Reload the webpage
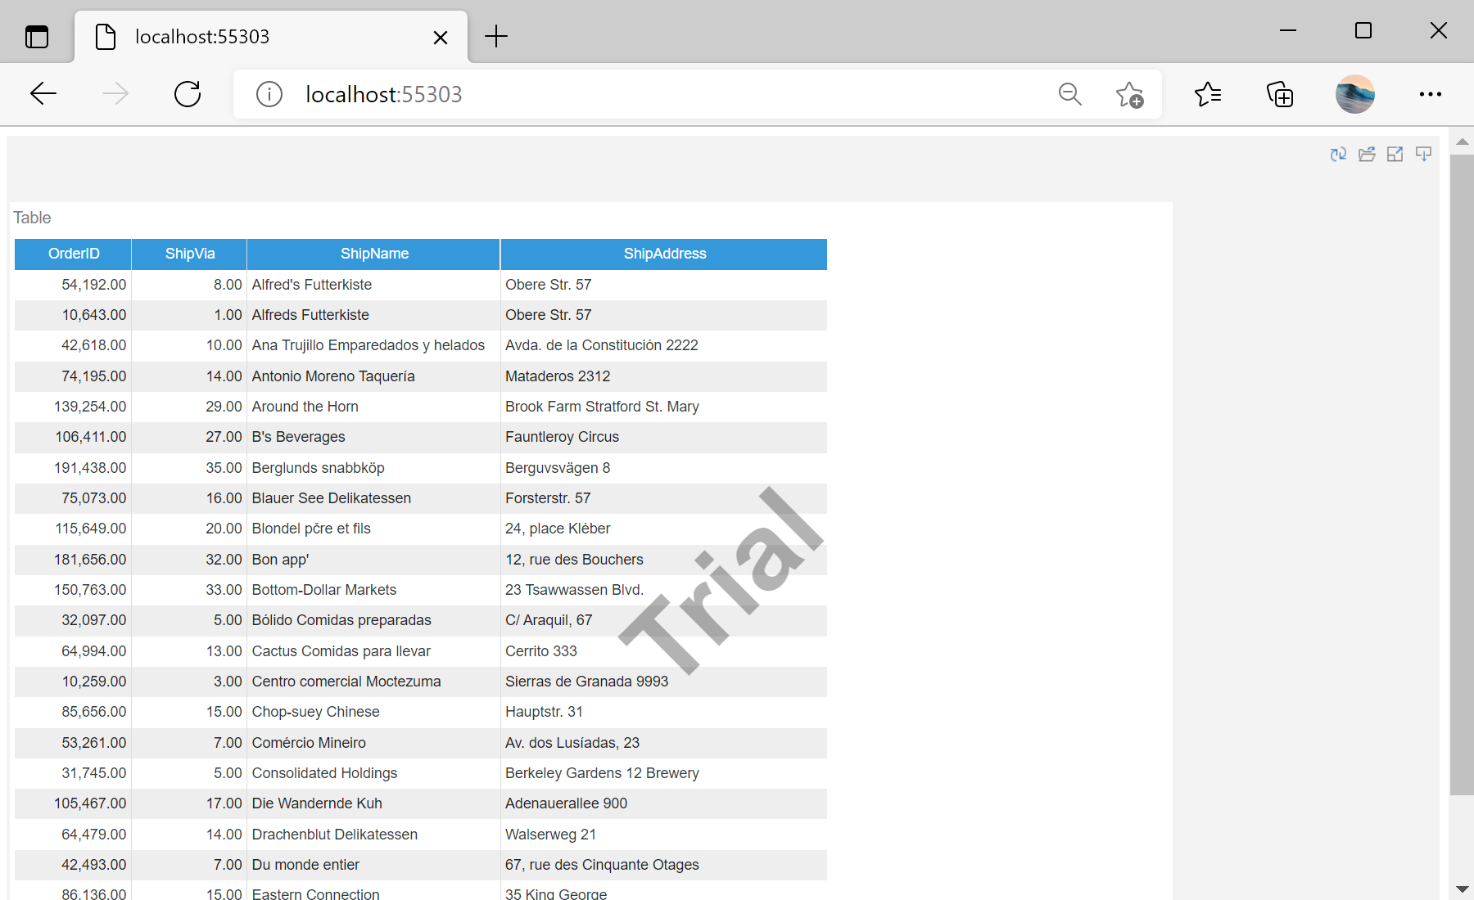The image size is (1474, 900). click(188, 93)
